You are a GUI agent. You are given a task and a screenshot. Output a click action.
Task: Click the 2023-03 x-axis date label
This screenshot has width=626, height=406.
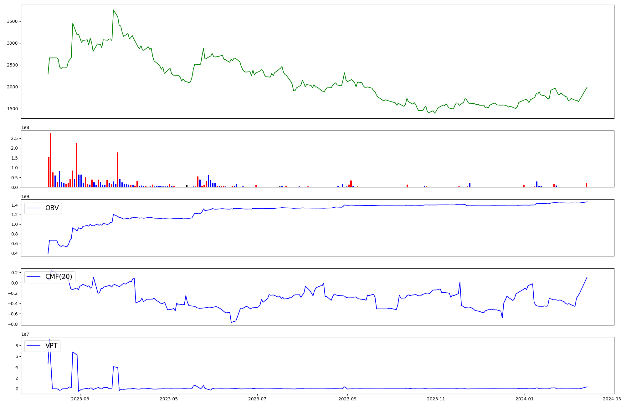(x=80, y=399)
